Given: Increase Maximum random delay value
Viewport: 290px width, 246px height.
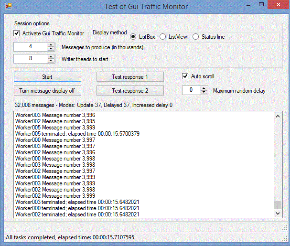Looking at the screenshot, I should tap(204, 88).
